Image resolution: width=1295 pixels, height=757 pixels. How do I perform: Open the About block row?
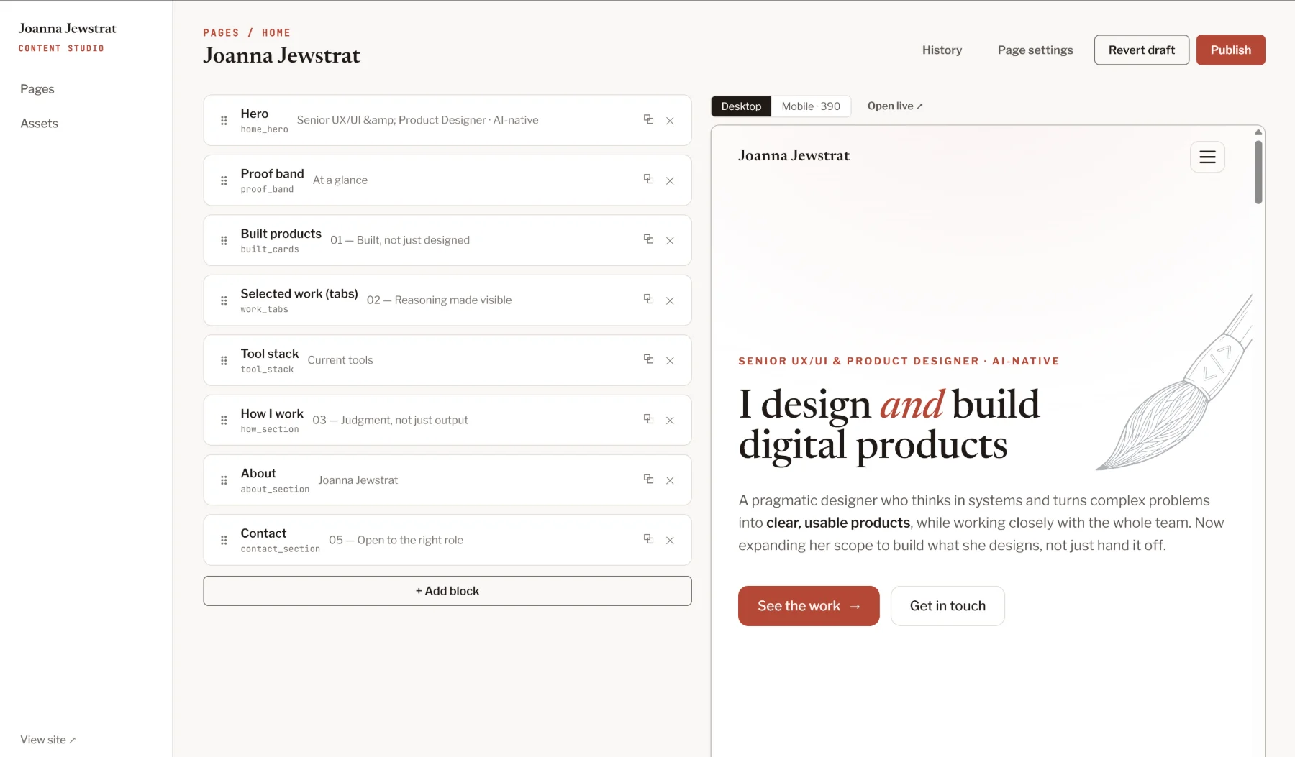click(x=447, y=480)
